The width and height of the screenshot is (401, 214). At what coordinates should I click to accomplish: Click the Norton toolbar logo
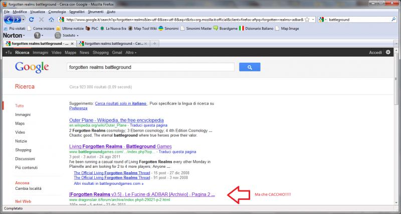click(13, 36)
